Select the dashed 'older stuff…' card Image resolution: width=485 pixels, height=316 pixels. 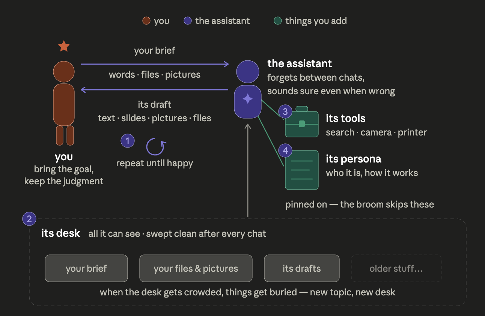click(396, 268)
